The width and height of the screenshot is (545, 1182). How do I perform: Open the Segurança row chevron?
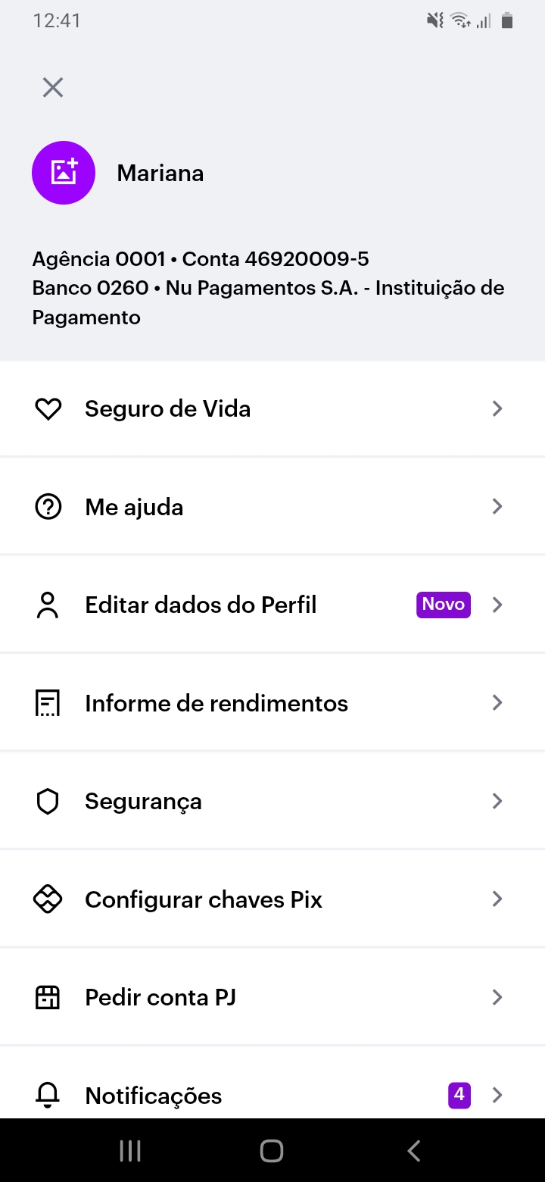497,801
